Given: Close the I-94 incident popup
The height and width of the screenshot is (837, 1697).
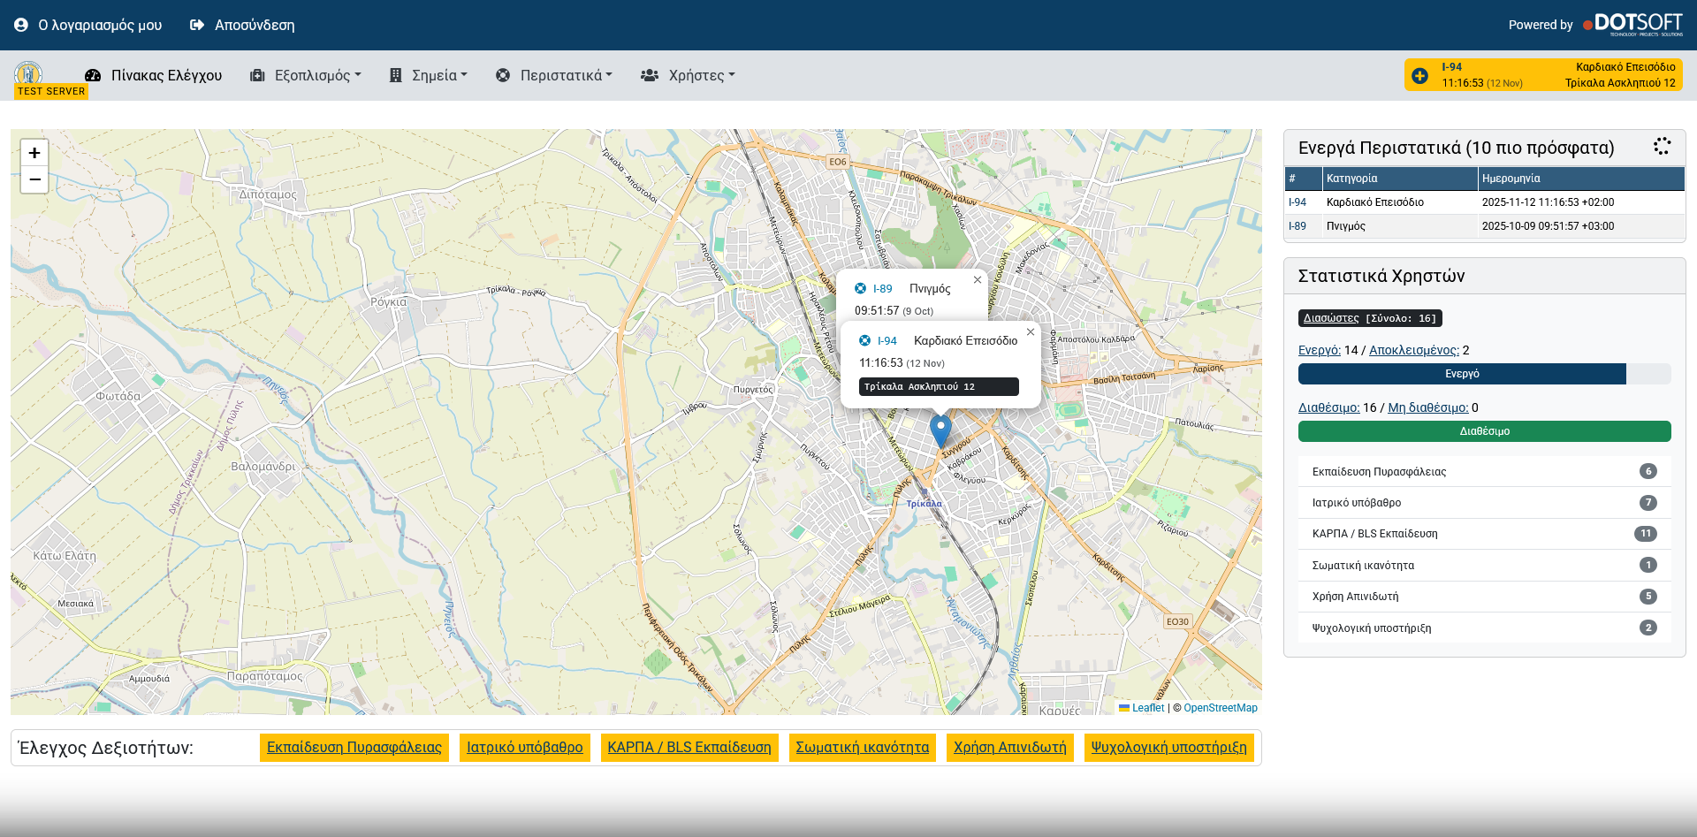Looking at the screenshot, I should (1031, 332).
